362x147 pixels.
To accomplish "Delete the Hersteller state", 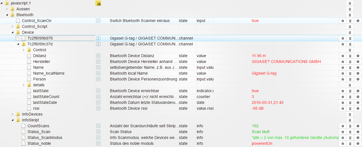I will [350, 62].
